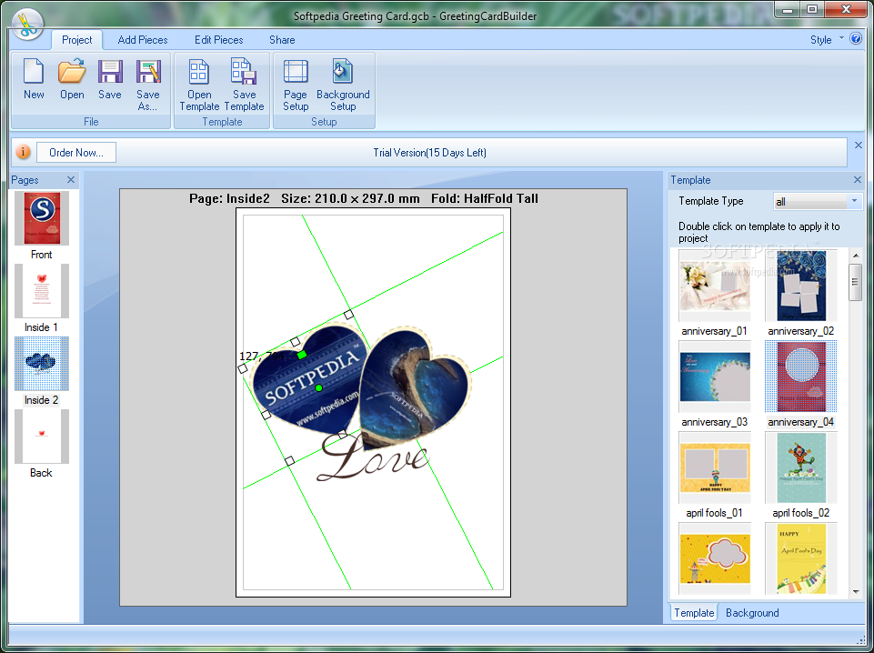874x653 pixels.
Task: Close the Pages panel
Action: click(x=71, y=179)
